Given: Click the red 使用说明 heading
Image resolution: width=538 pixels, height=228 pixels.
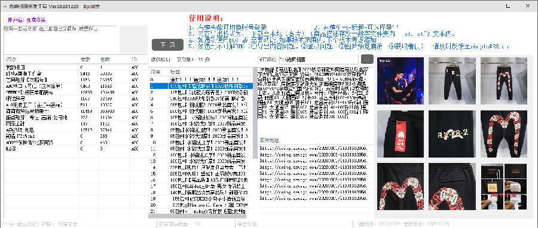Looking at the screenshot, I should tap(206, 18).
